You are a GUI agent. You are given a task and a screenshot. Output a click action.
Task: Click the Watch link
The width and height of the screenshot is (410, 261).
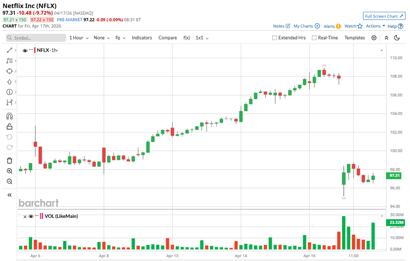(350, 26)
